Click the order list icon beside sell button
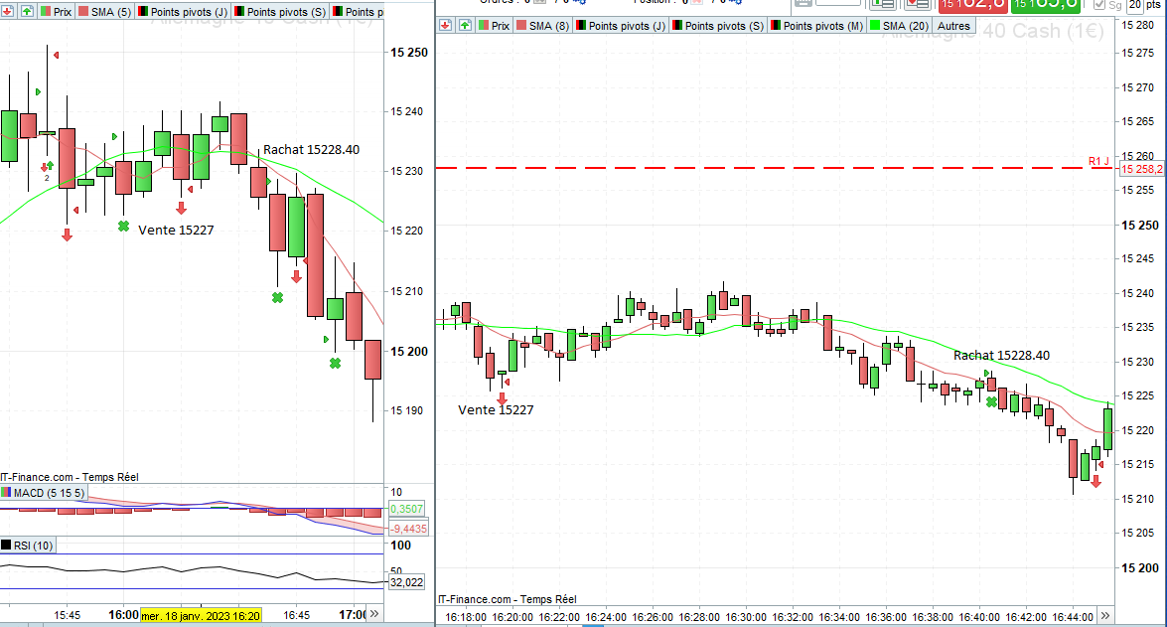 [917, 4]
